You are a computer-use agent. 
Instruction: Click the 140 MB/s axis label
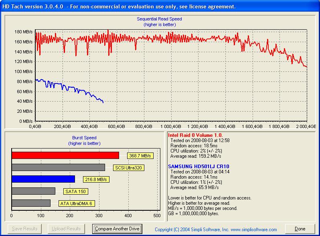24,52
